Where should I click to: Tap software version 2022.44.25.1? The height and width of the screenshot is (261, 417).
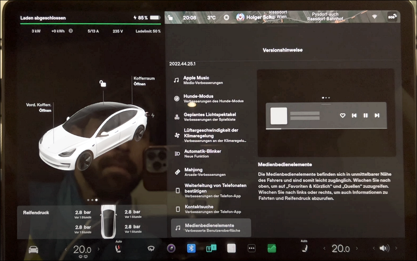point(182,64)
